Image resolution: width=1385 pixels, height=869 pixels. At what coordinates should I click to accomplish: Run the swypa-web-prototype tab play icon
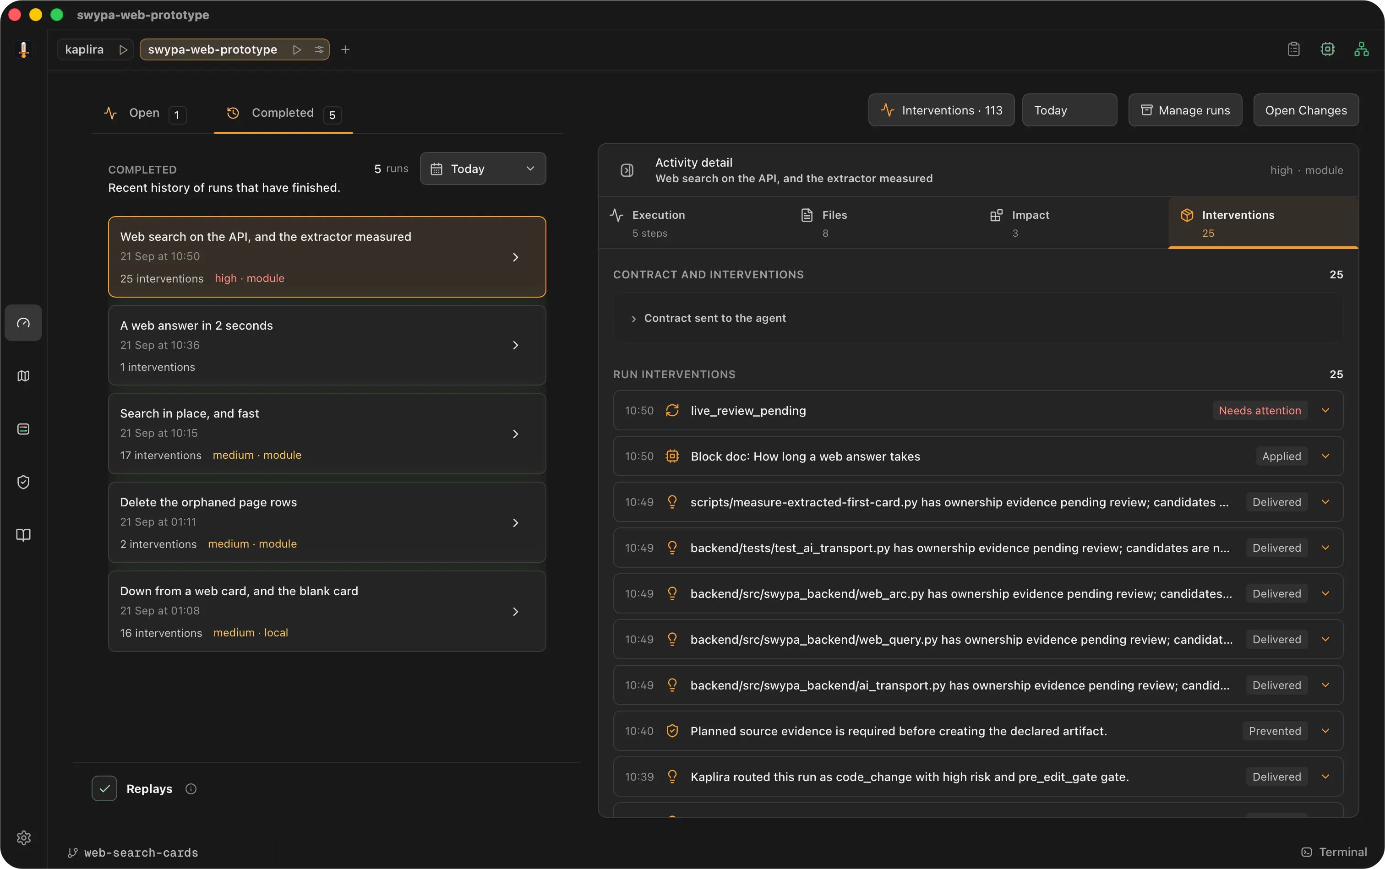297,49
